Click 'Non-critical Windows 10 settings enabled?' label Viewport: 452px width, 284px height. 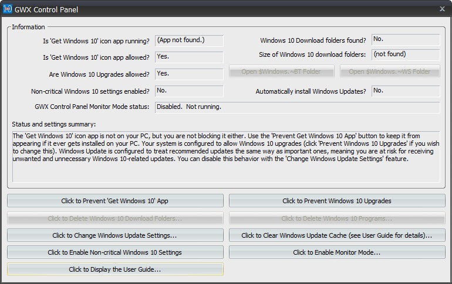click(90, 91)
